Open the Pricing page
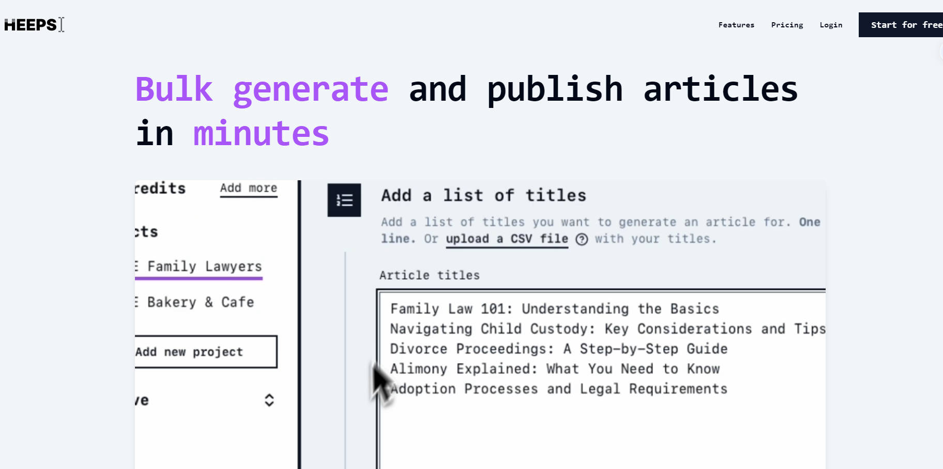Image resolution: width=943 pixels, height=469 pixels. (786, 24)
